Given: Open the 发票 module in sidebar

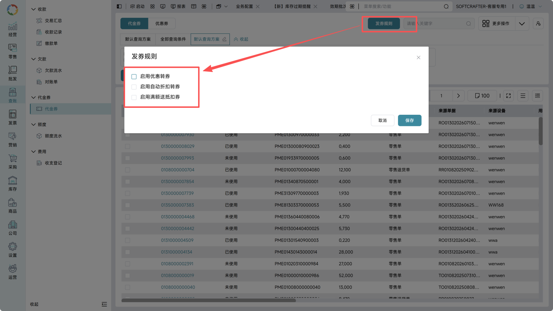Looking at the screenshot, I should coord(13,117).
